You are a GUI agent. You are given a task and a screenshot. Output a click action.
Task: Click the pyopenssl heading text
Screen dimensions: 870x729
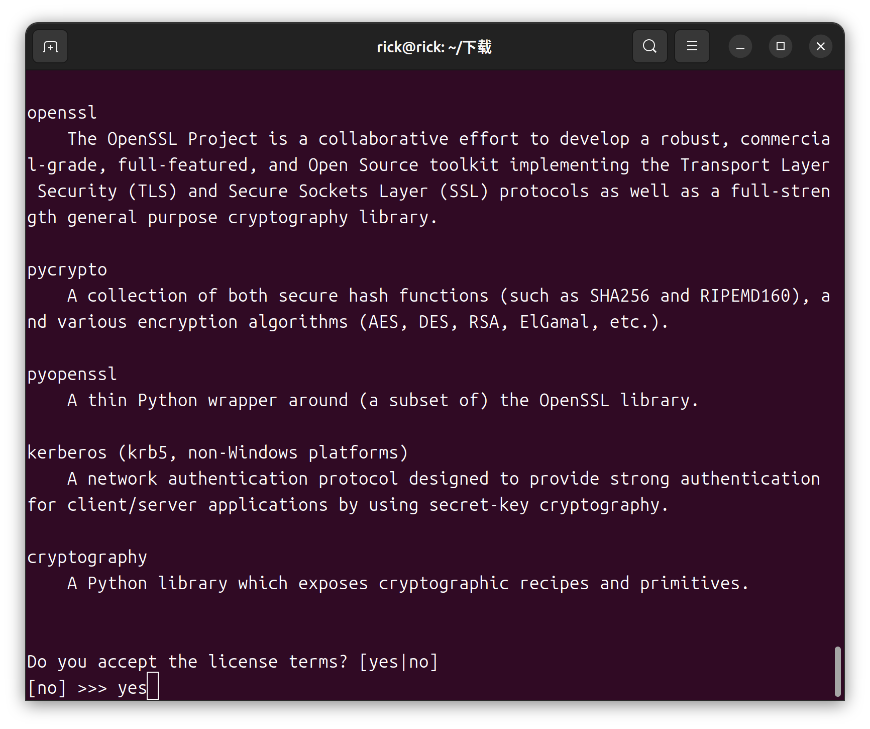(72, 375)
